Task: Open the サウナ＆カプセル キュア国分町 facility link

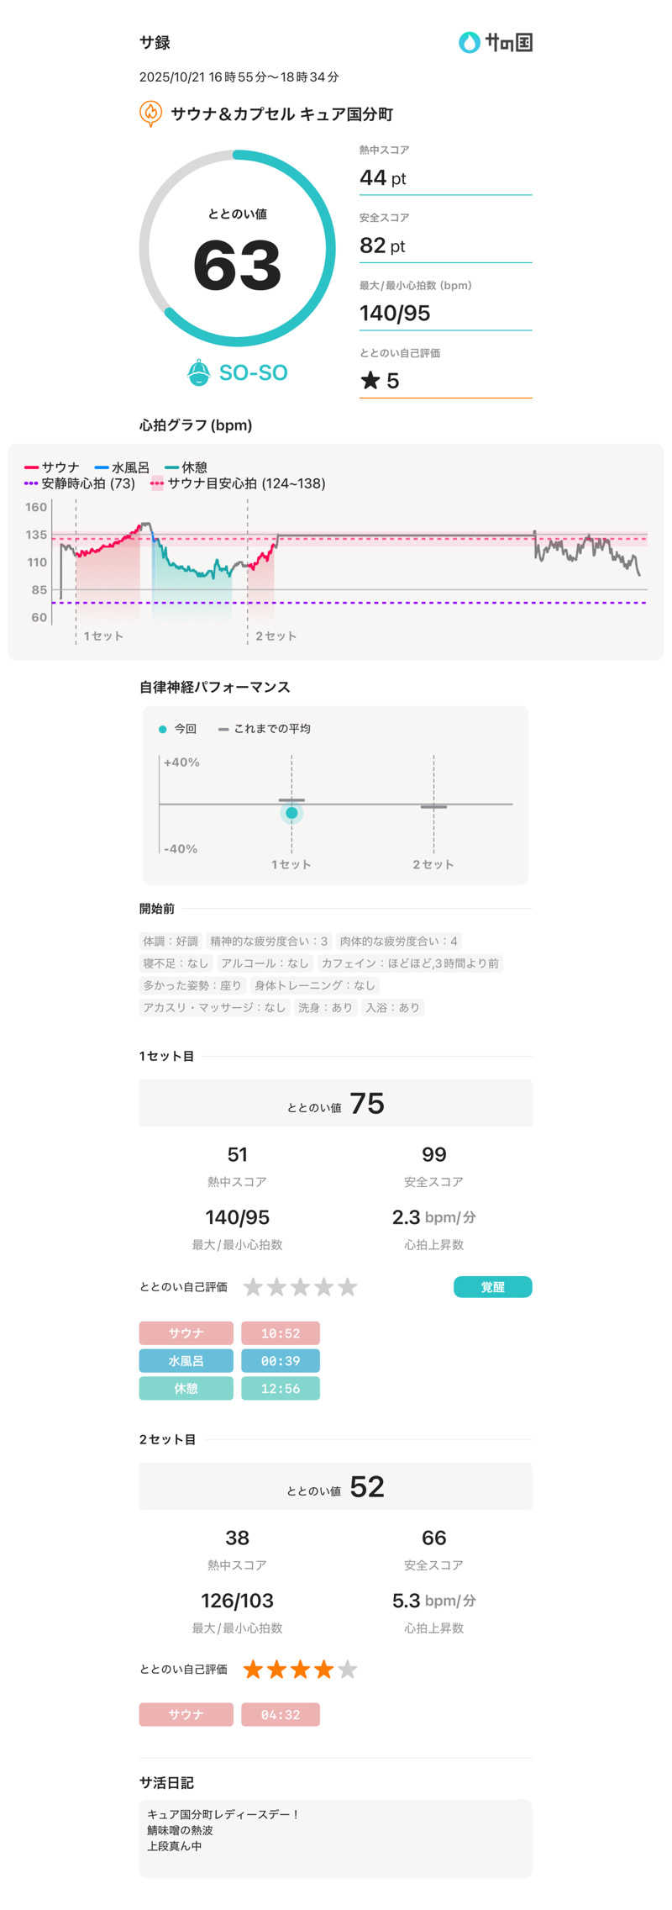Action: (x=281, y=114)
